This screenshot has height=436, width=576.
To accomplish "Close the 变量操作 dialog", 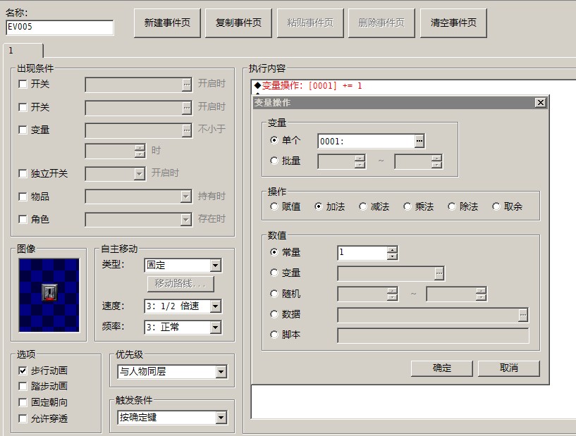I will (540, 102).
